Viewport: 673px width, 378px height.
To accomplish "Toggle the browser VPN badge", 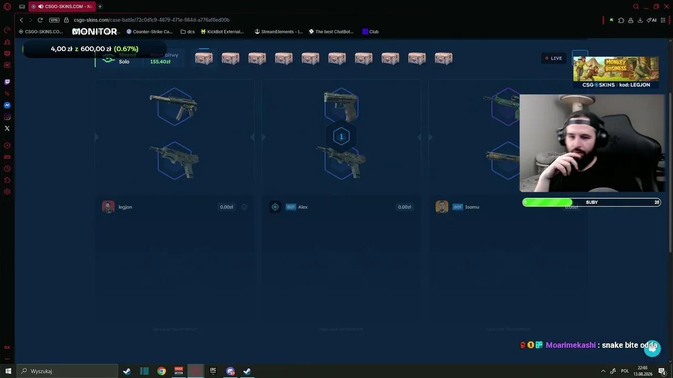I will click(x=54, y=20).
